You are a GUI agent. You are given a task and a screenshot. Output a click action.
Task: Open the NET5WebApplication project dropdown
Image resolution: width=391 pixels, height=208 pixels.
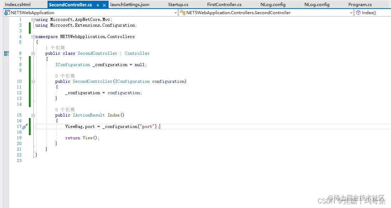pos(176,13)
